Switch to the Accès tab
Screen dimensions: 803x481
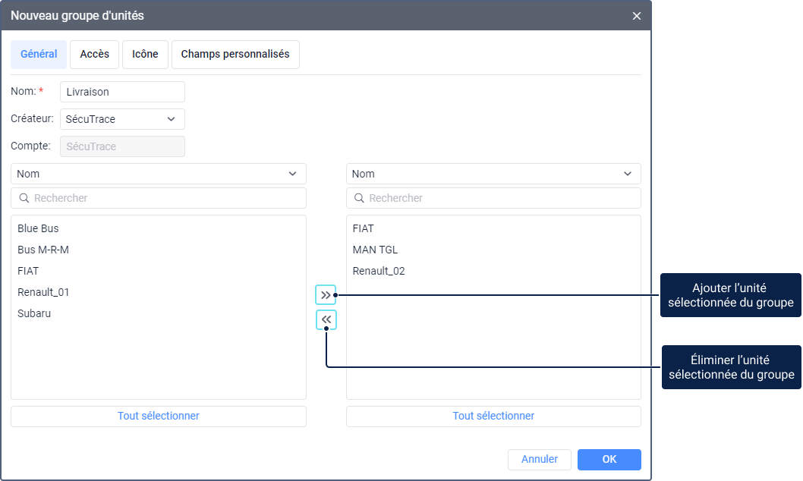pos(95,55)
